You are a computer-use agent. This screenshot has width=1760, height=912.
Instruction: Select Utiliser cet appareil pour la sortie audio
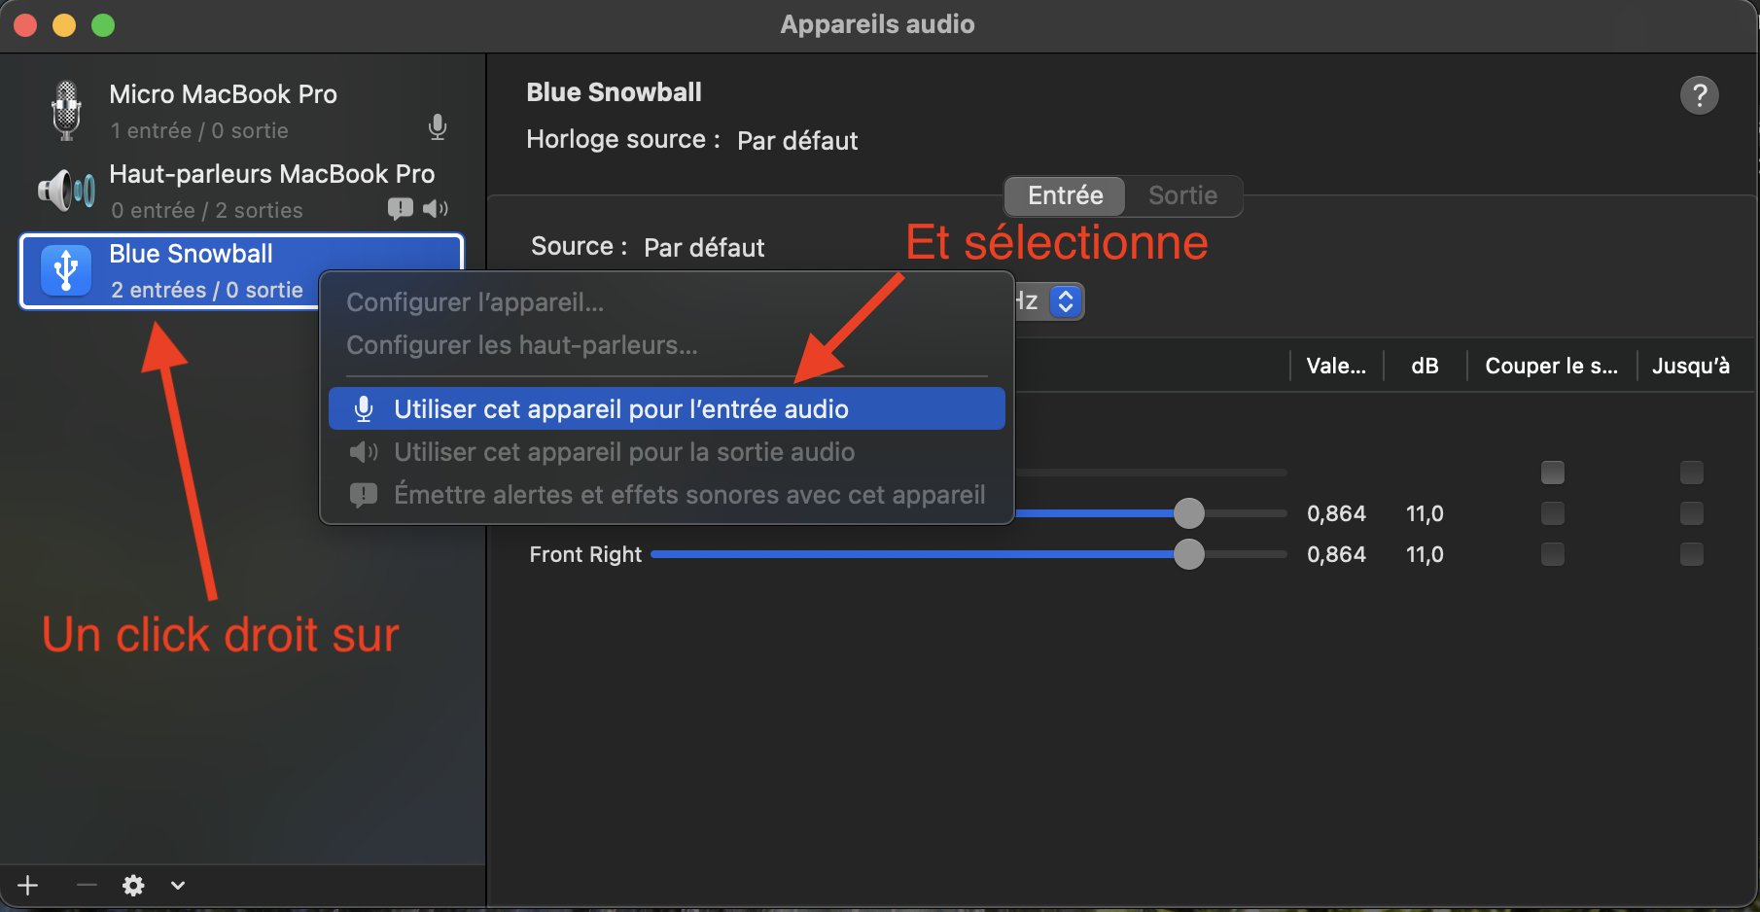click(667, 452)
